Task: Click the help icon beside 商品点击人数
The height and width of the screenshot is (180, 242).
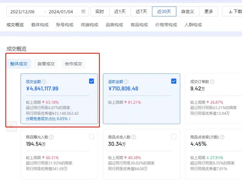Action: (134, 137)
